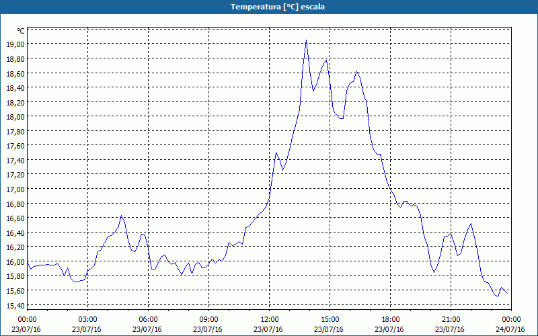Select the 16,40 y-axis label
This screenshot has height=336, width=538.
[x=15, y=233]
